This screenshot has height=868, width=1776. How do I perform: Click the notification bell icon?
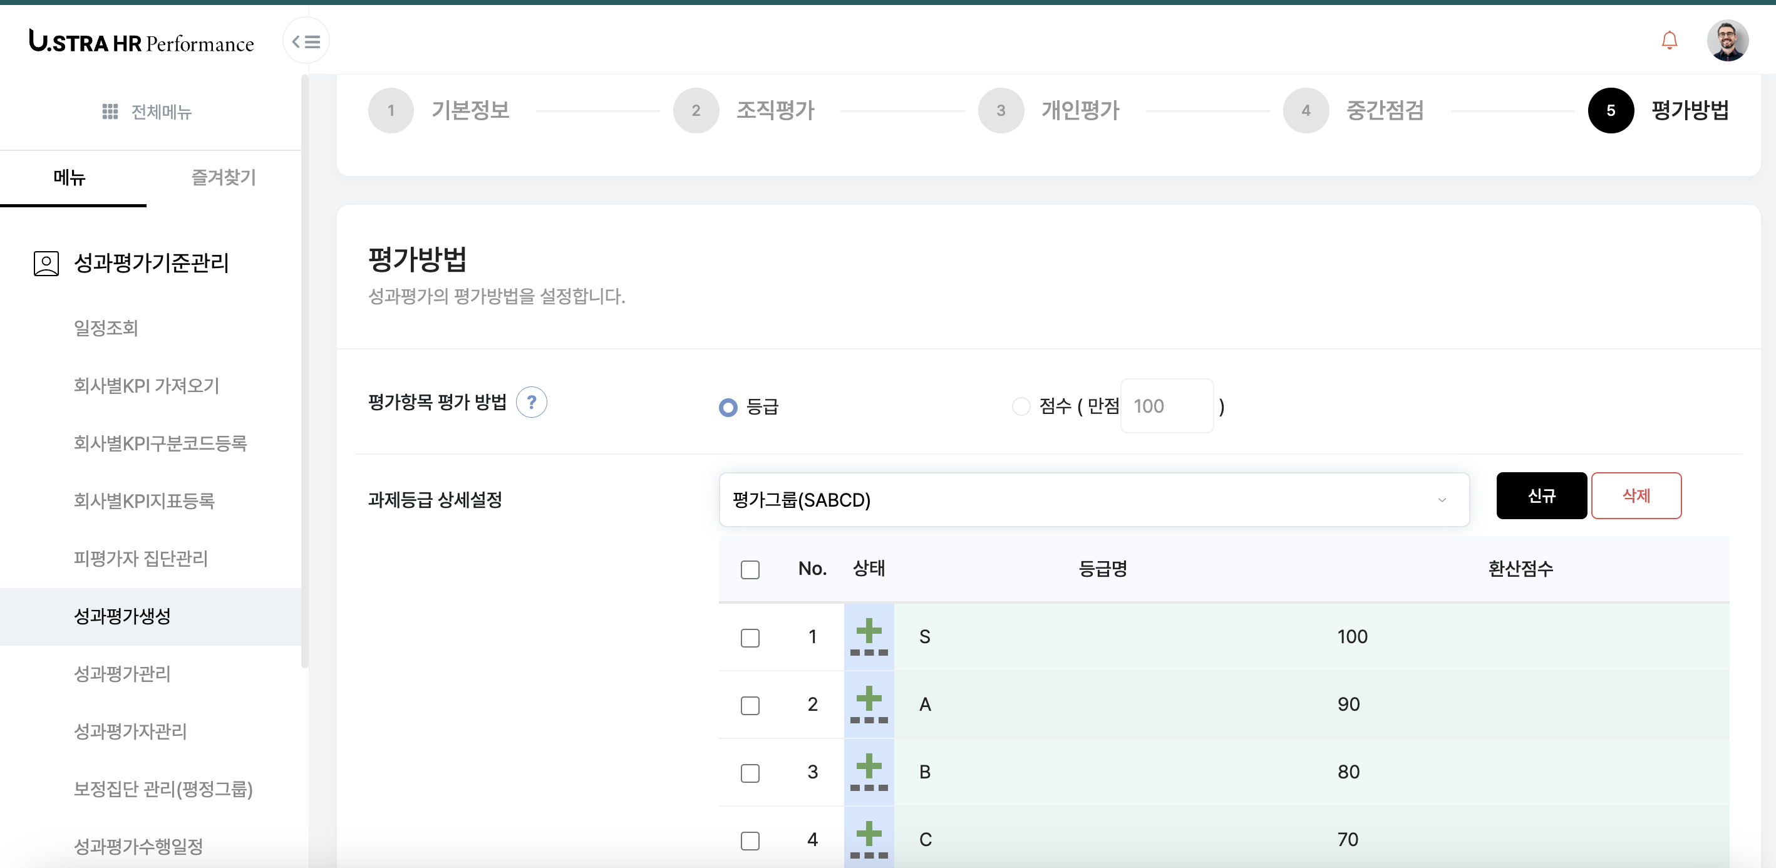tap(1668, 41)
